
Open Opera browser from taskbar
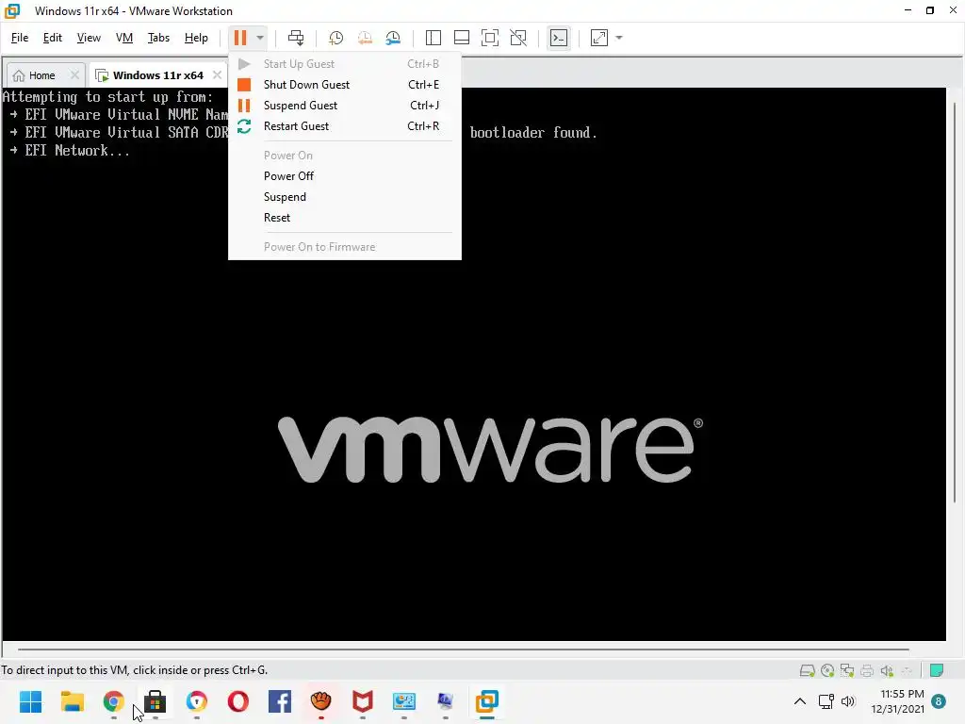click(x=238, y=701)
